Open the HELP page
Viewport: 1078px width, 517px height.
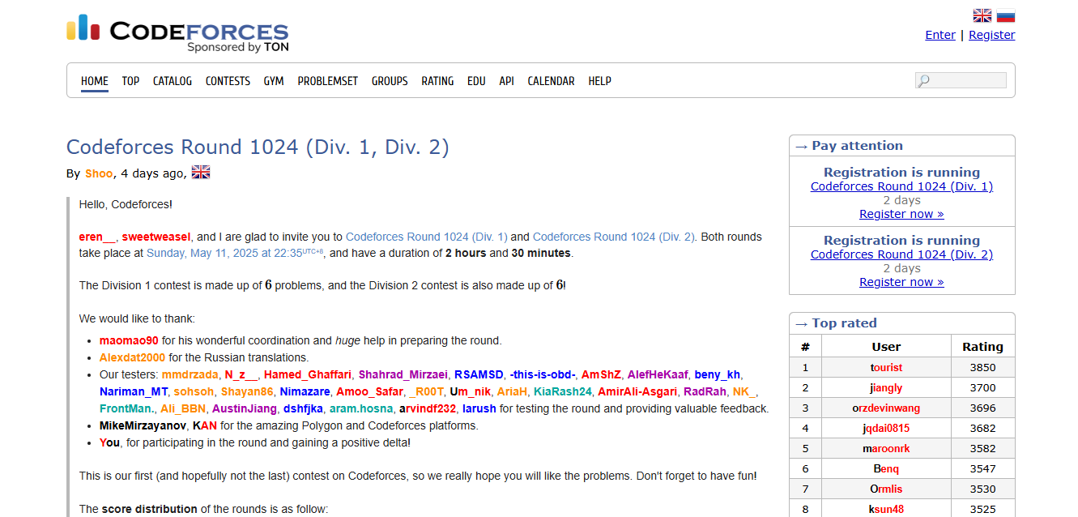click(x=600, y=81)
